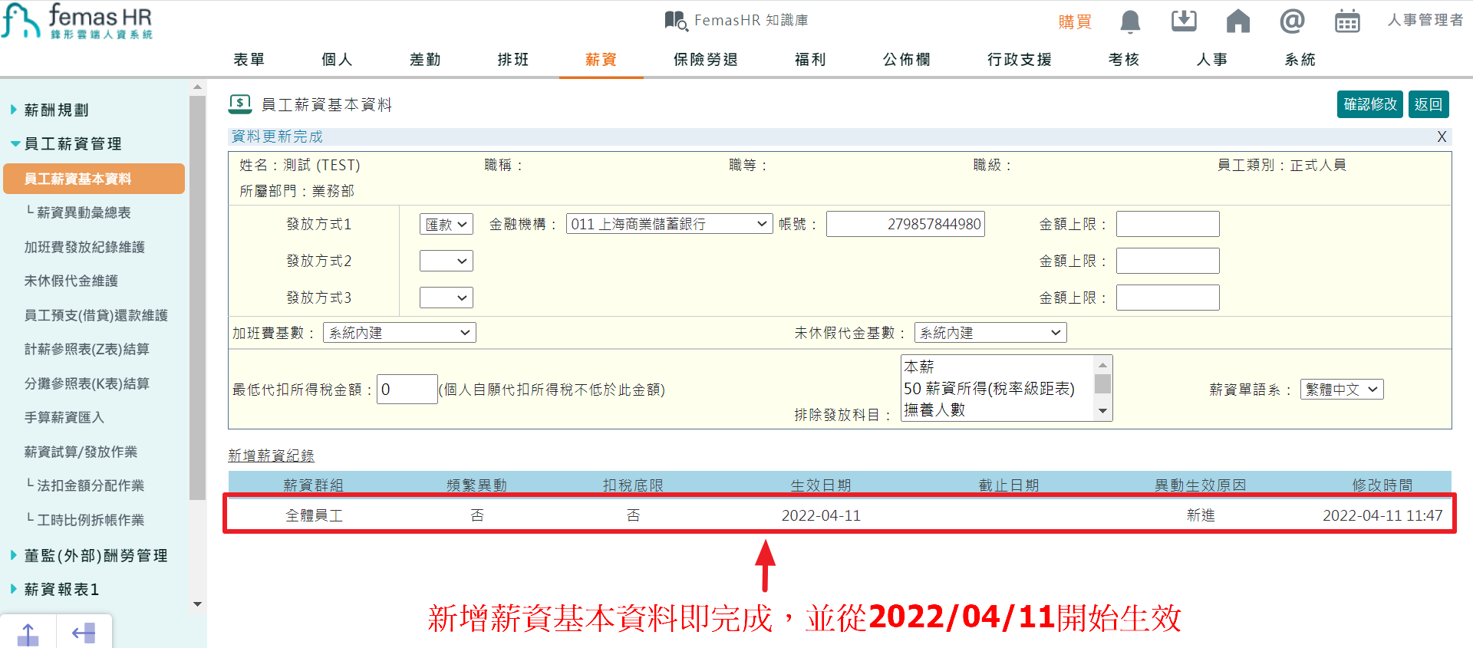Click the 返回 button
This screenshot has height=648, width=1473.
[x=1429, y=104]
